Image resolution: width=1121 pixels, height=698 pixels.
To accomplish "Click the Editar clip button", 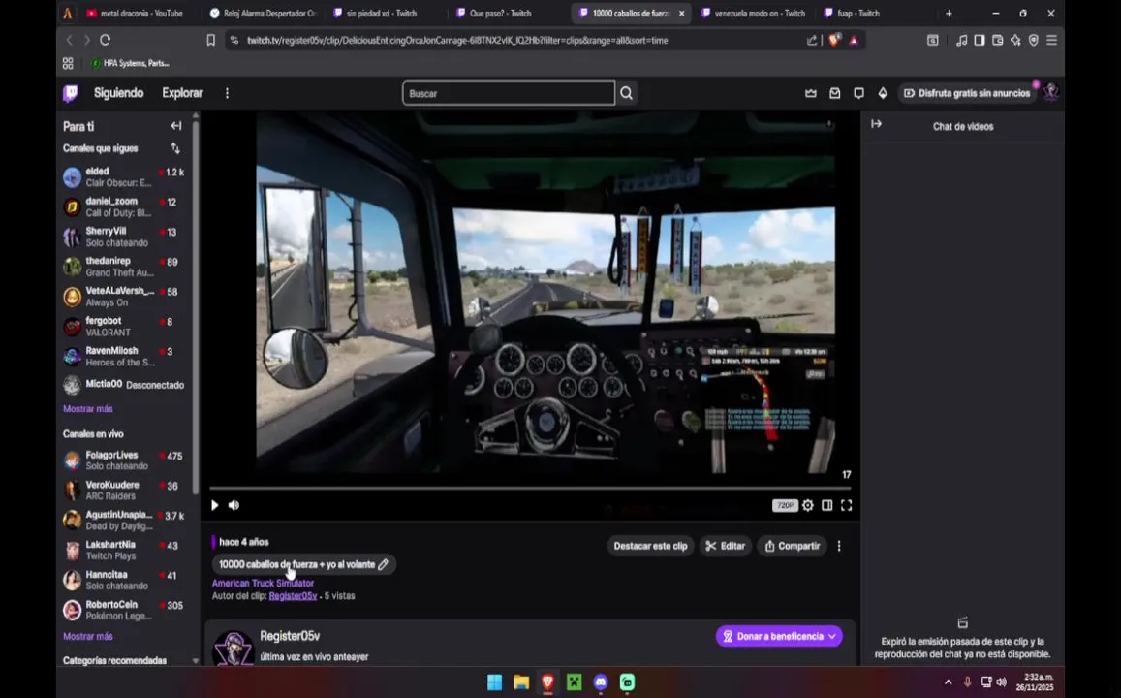I will pos(726,546).
